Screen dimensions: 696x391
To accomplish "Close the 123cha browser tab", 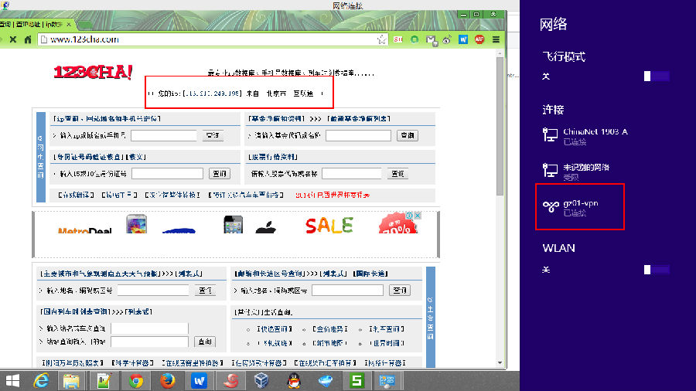I will point(68,25).
